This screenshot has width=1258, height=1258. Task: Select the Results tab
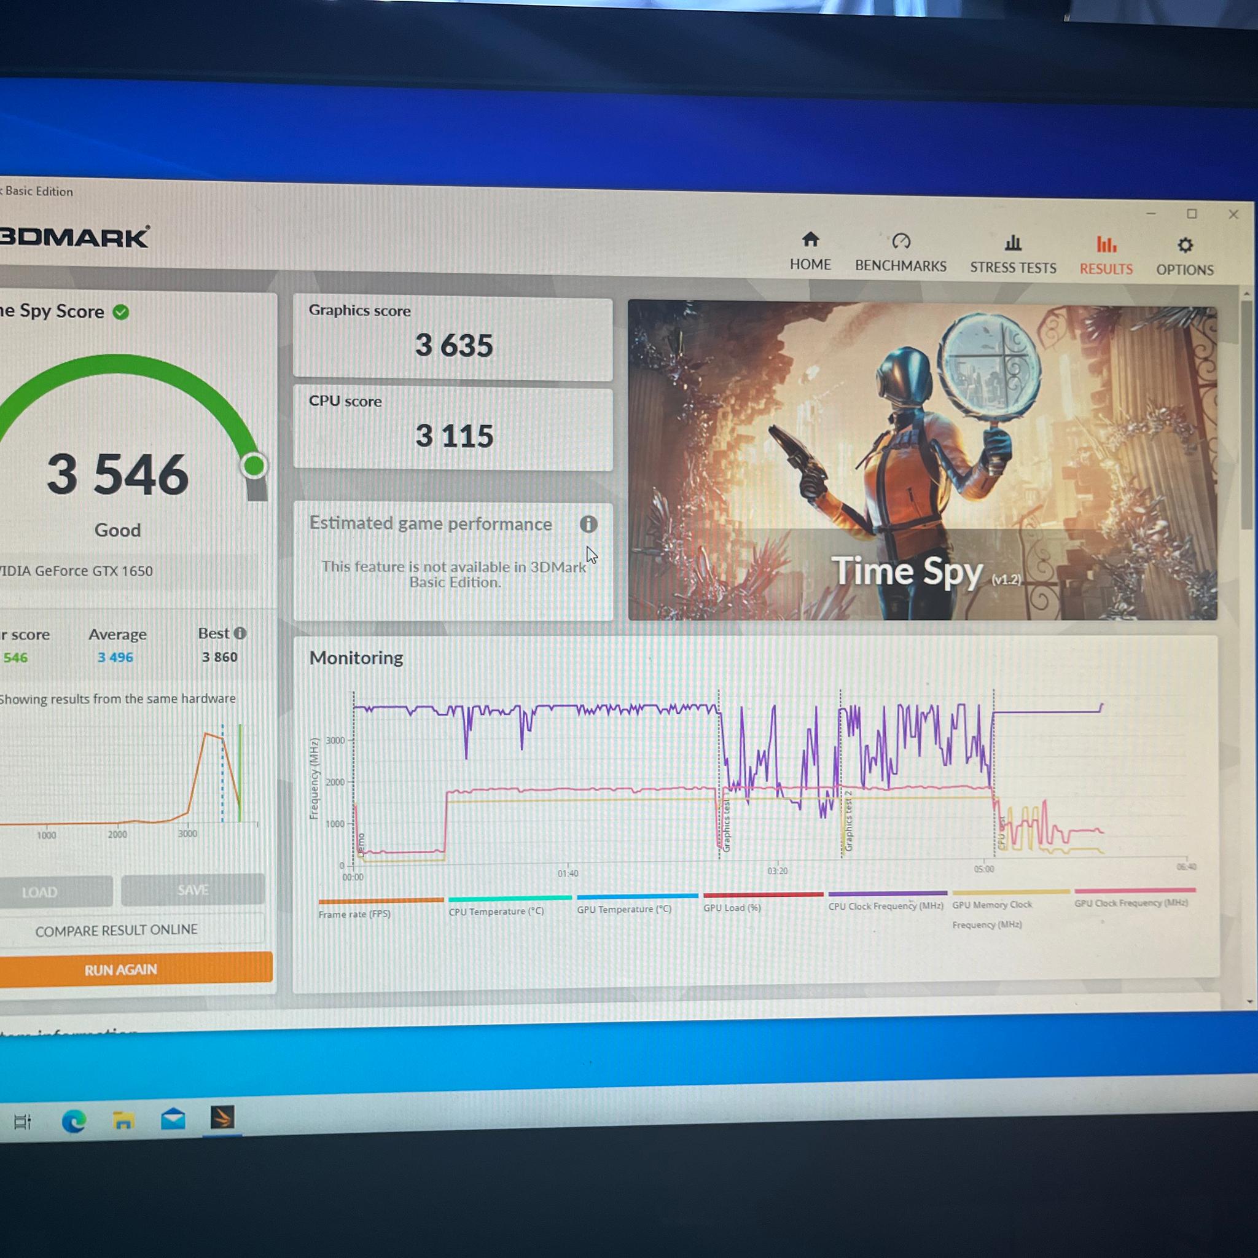tap(1106, 256)
